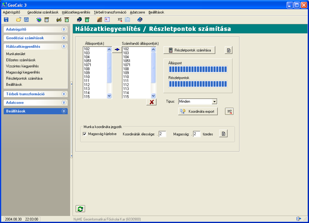Click the checklist toolbar icon
309x223 pixels.
[x=127, y=20]
